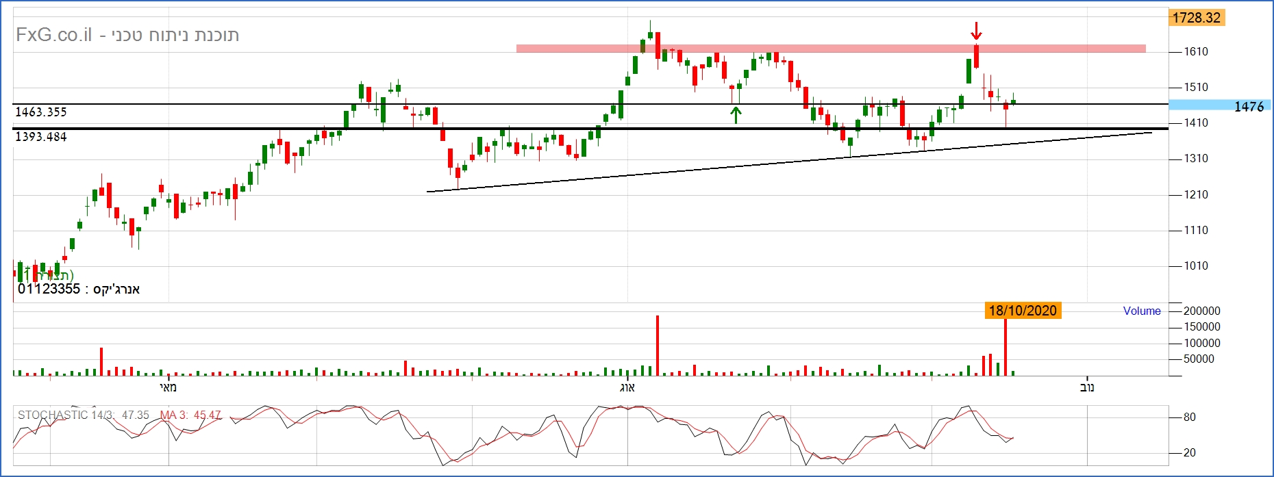The width and height of the screenshot is (1274, 477).
Task: Click the 1410 price axis label
Action: [1197, 123]
